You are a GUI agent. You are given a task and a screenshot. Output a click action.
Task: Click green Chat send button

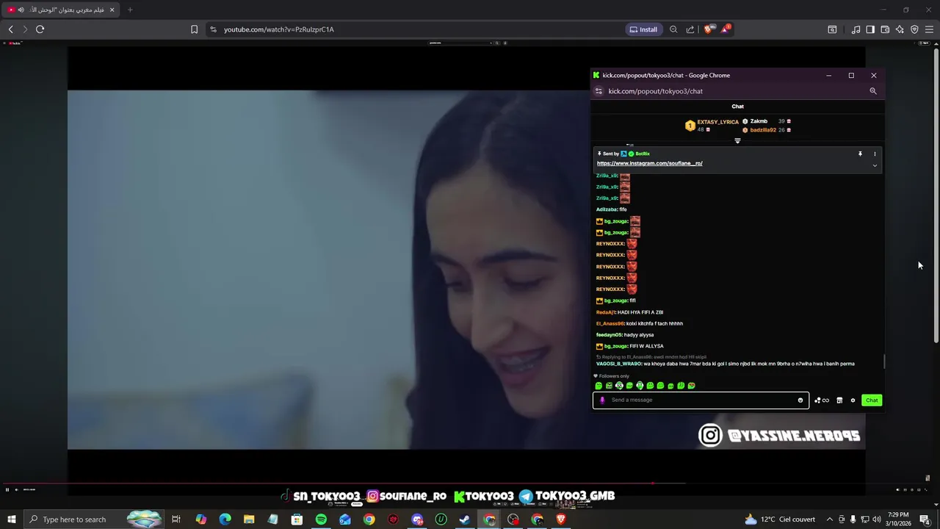872,400
